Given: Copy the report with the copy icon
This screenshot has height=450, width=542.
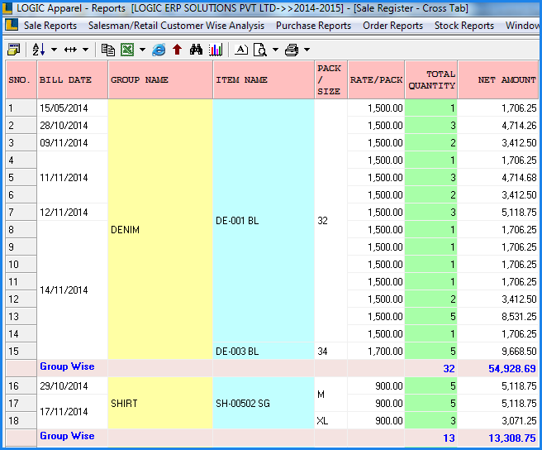Looking at the screenshot, I should tap(108, 50).
